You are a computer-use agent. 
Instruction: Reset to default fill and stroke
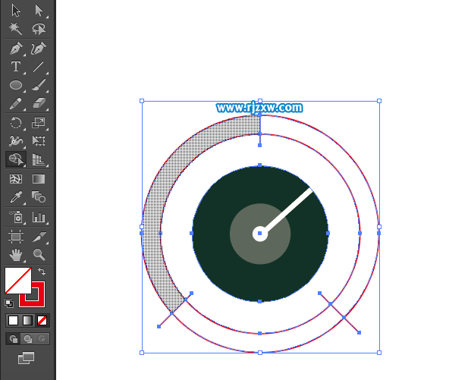click(9, 303)
